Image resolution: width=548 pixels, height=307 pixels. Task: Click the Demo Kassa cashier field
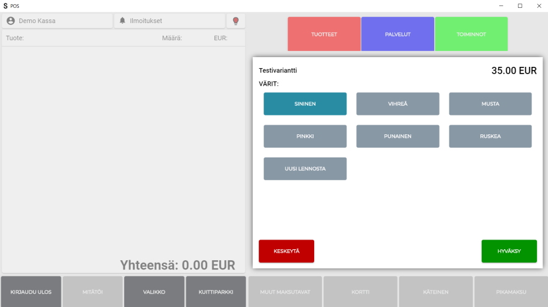(x=61, y=21)
